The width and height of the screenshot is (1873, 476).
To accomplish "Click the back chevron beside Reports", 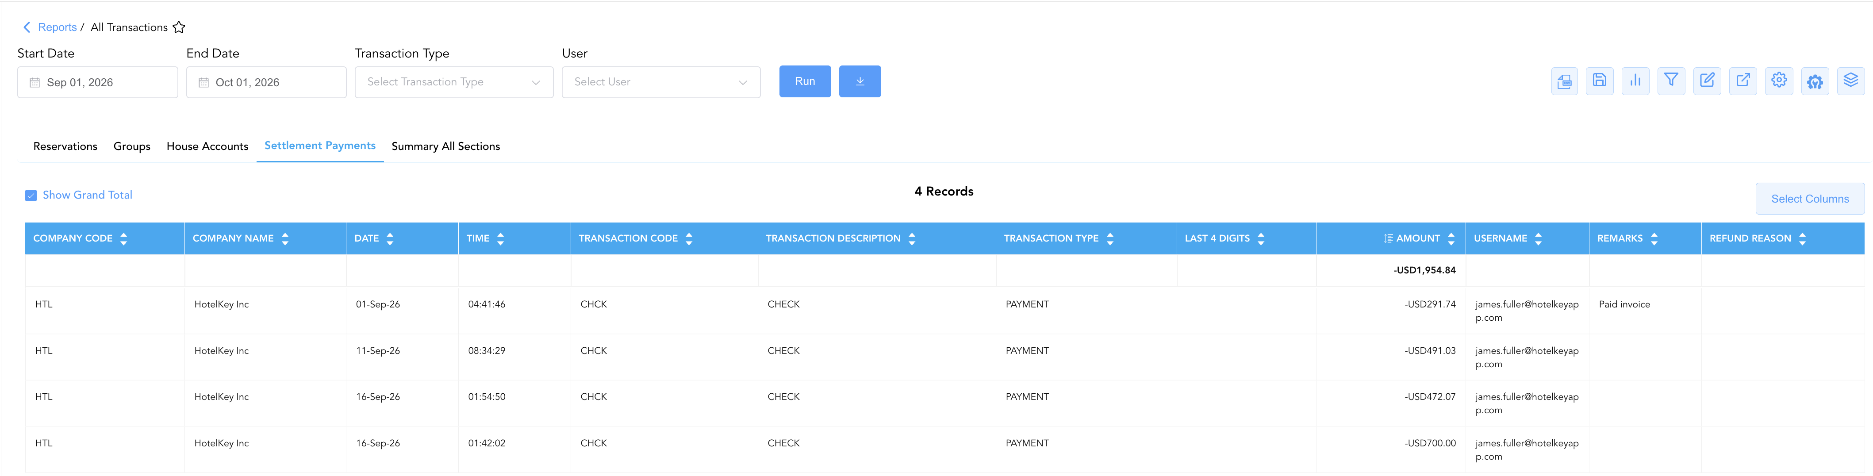I will coord(27,27).
